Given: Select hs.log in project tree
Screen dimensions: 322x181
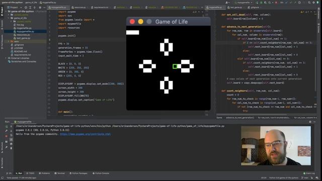Looking at the screenshot, I should [x=20, y=25].
